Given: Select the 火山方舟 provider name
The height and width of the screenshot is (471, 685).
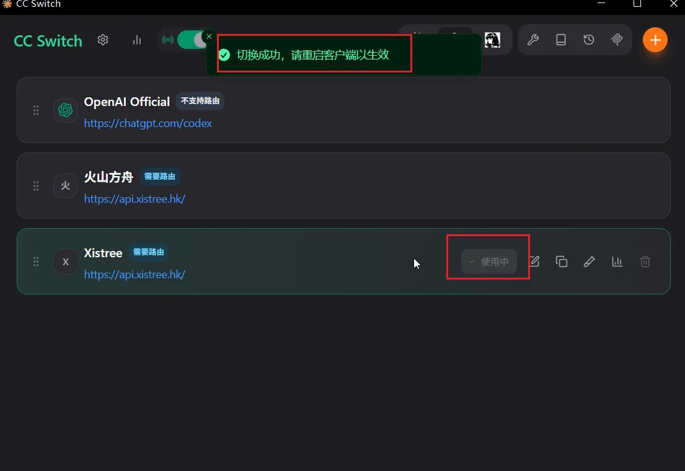Looking at the screenshot, I should [108, 177].
